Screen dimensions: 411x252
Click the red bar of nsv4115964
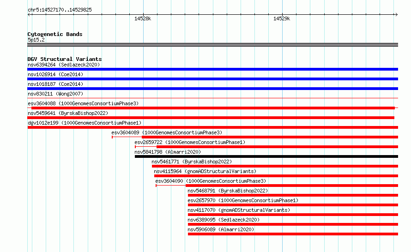276,176
